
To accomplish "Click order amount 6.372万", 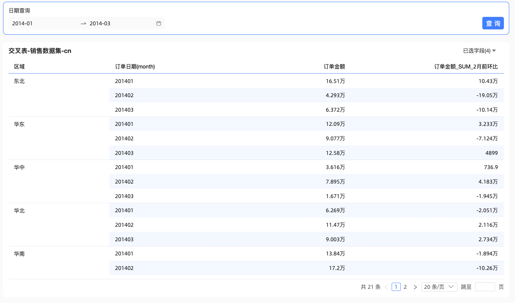I will pos(335,110).
